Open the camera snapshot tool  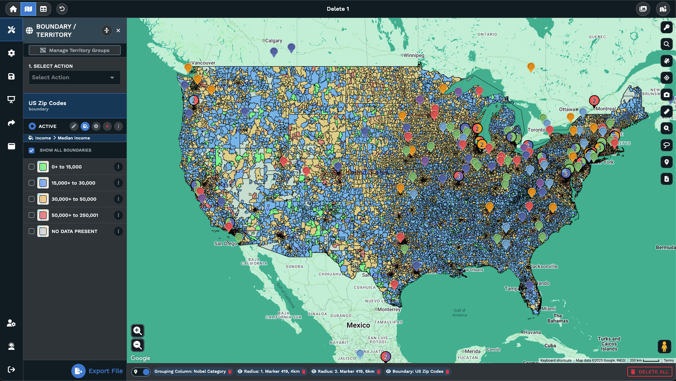[666, 95]
